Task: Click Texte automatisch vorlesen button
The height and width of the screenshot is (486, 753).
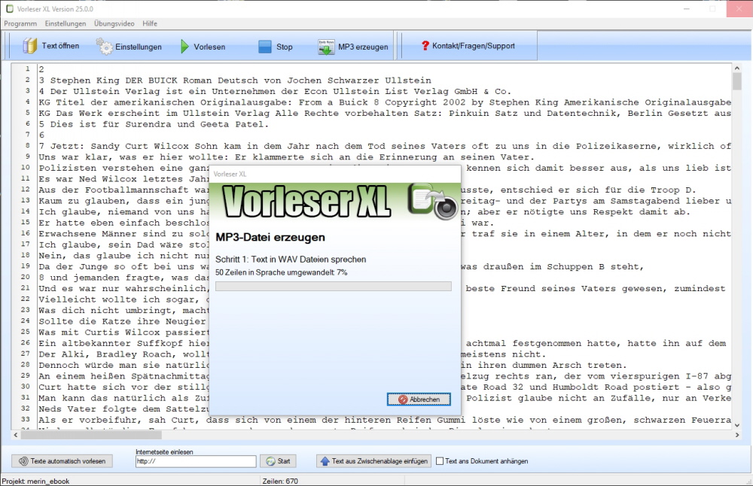Action: click(62, 461)
